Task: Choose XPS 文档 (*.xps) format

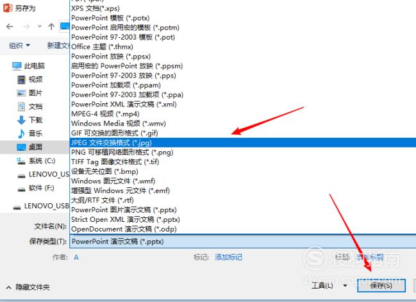Action: point(243,8)
